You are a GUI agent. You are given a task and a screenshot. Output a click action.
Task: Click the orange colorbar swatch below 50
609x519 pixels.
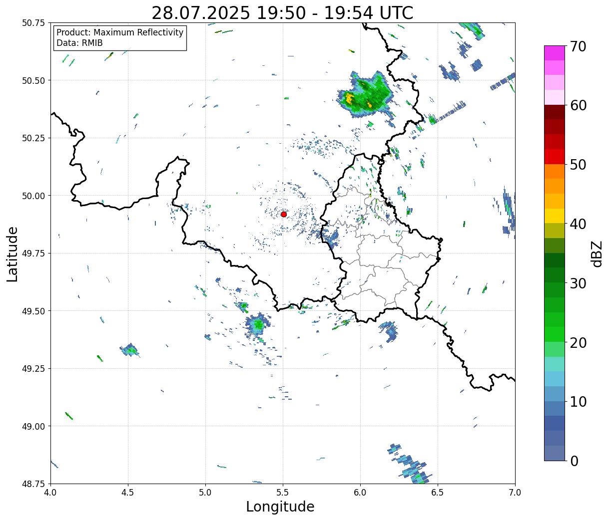click(555, 172)
